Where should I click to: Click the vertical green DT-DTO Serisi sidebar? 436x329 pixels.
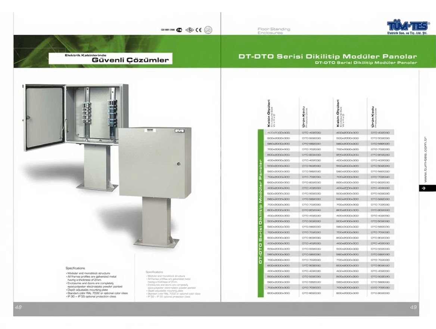(x=260, y=213)
